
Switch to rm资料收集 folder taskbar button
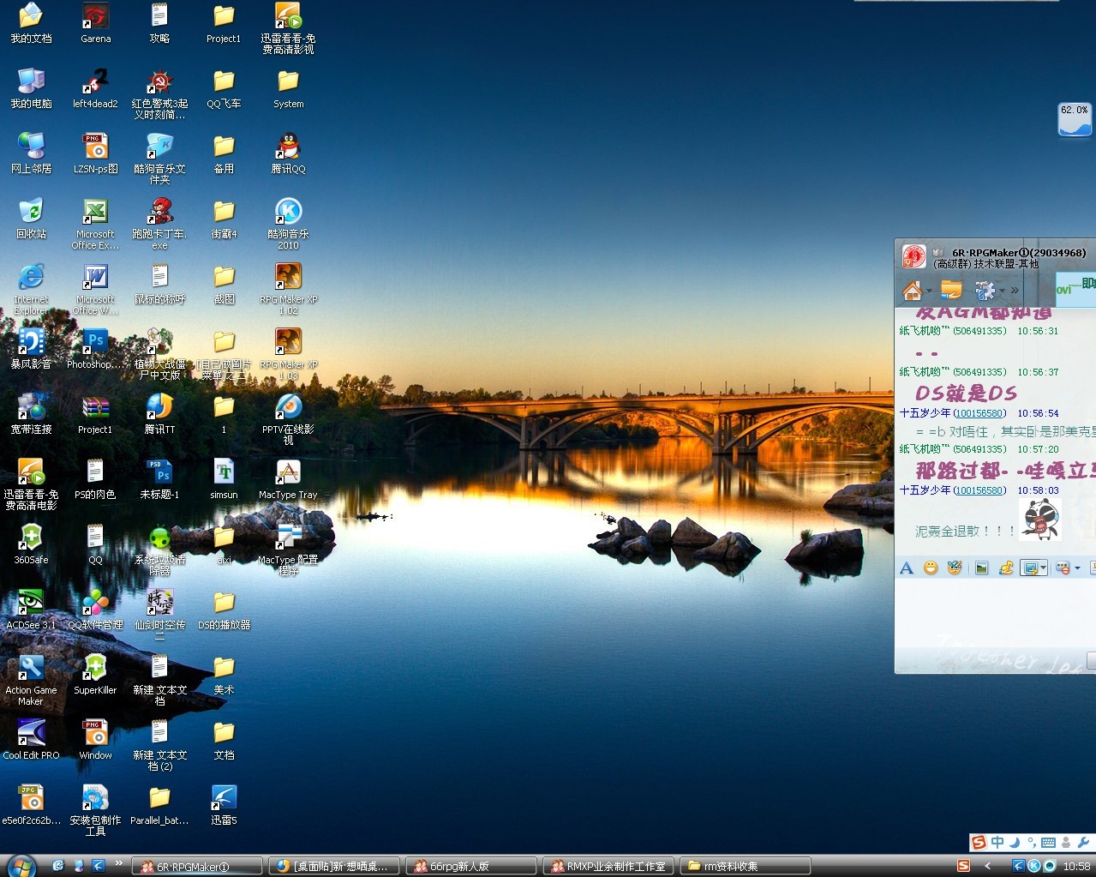(x=746, y=867)
